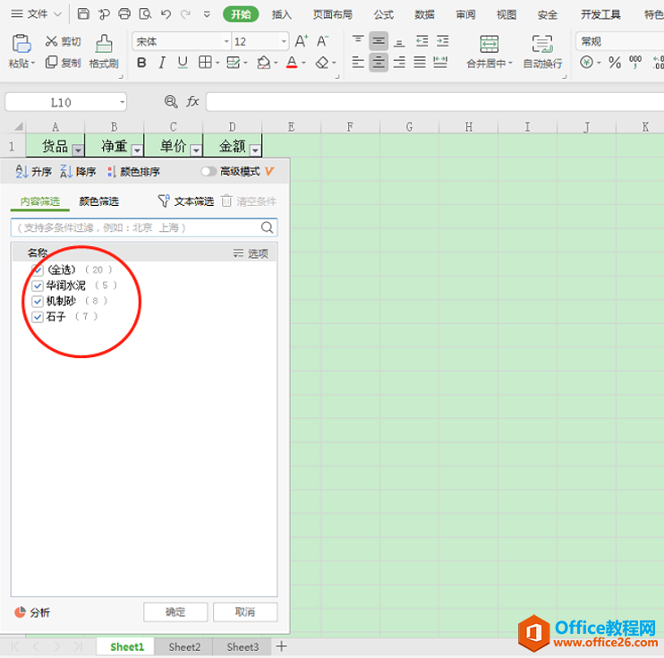This screenshot has width=664, height=658.
Task: Click Text Filter (文本筛选)
Action: pyautogui.click(x=185, y=201)
